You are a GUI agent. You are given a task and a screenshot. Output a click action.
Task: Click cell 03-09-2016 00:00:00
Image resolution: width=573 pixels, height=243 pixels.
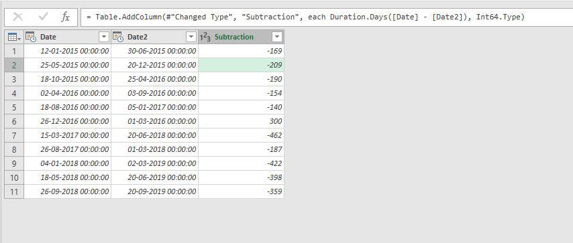tap(154, 93)
